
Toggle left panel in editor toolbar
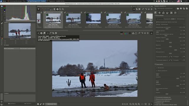(x=38, y=33)
